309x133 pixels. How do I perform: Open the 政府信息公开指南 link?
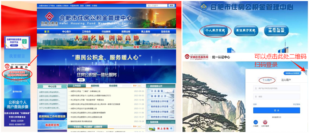160,112
